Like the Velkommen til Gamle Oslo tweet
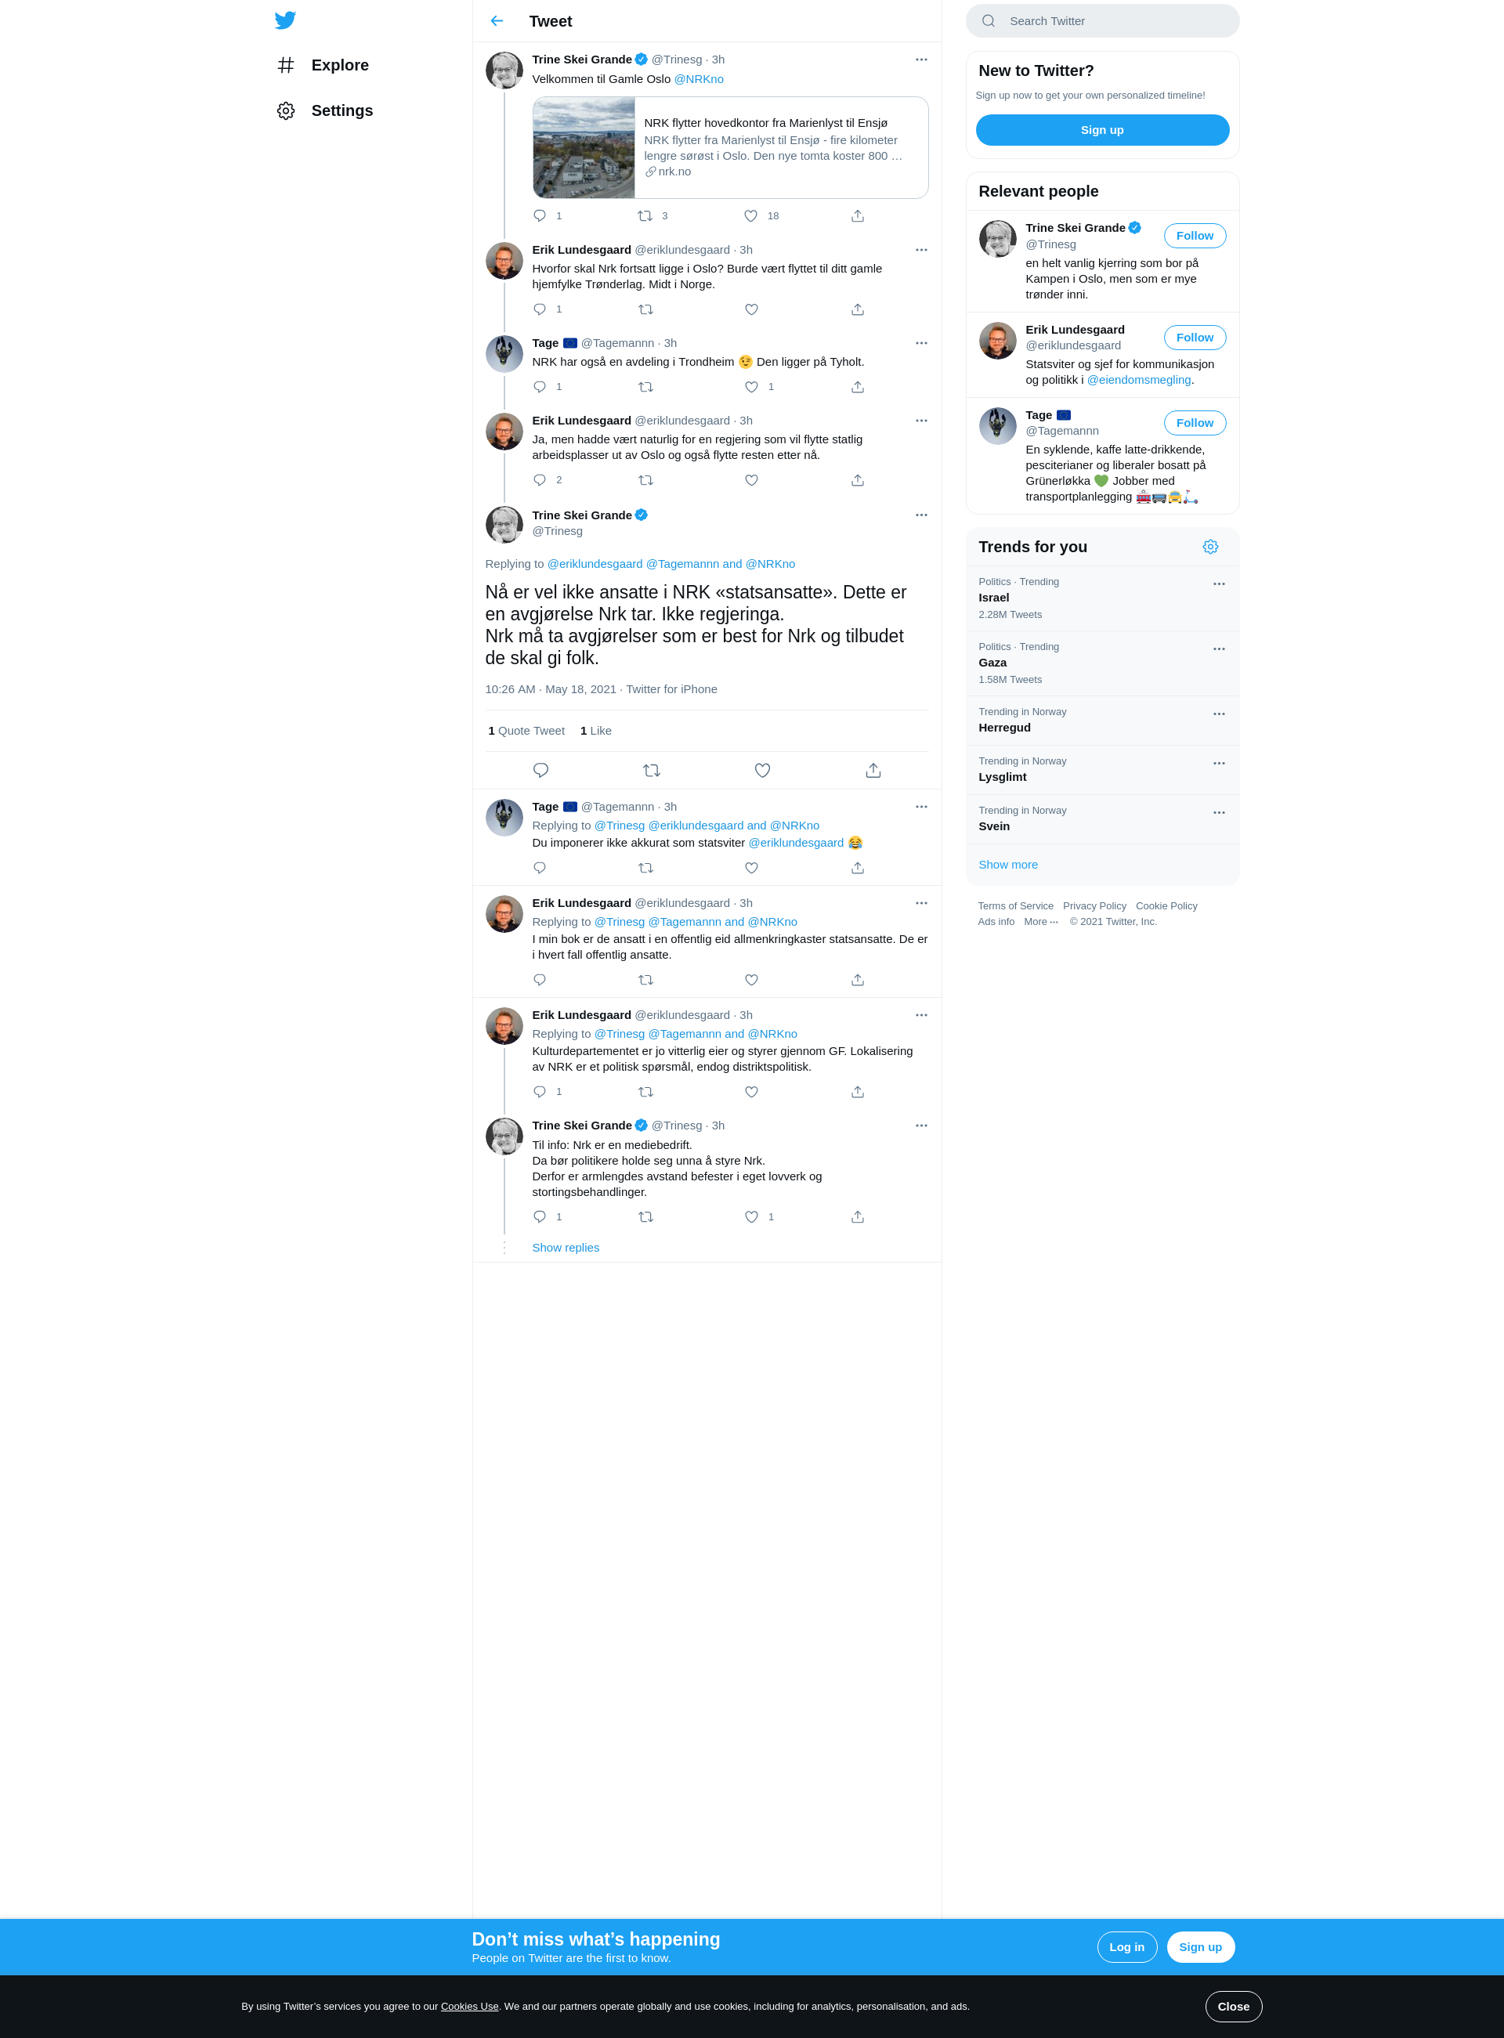Image resolution: width=1504 pixels, height=2038 pixels. [x=751, y=215]
